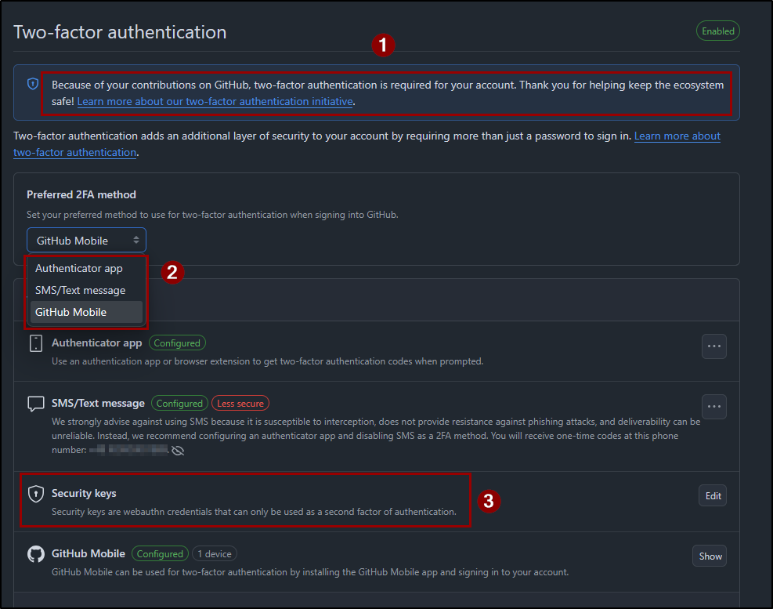Open the ellipsis menu for SMS/Text message

coord(713,406)
